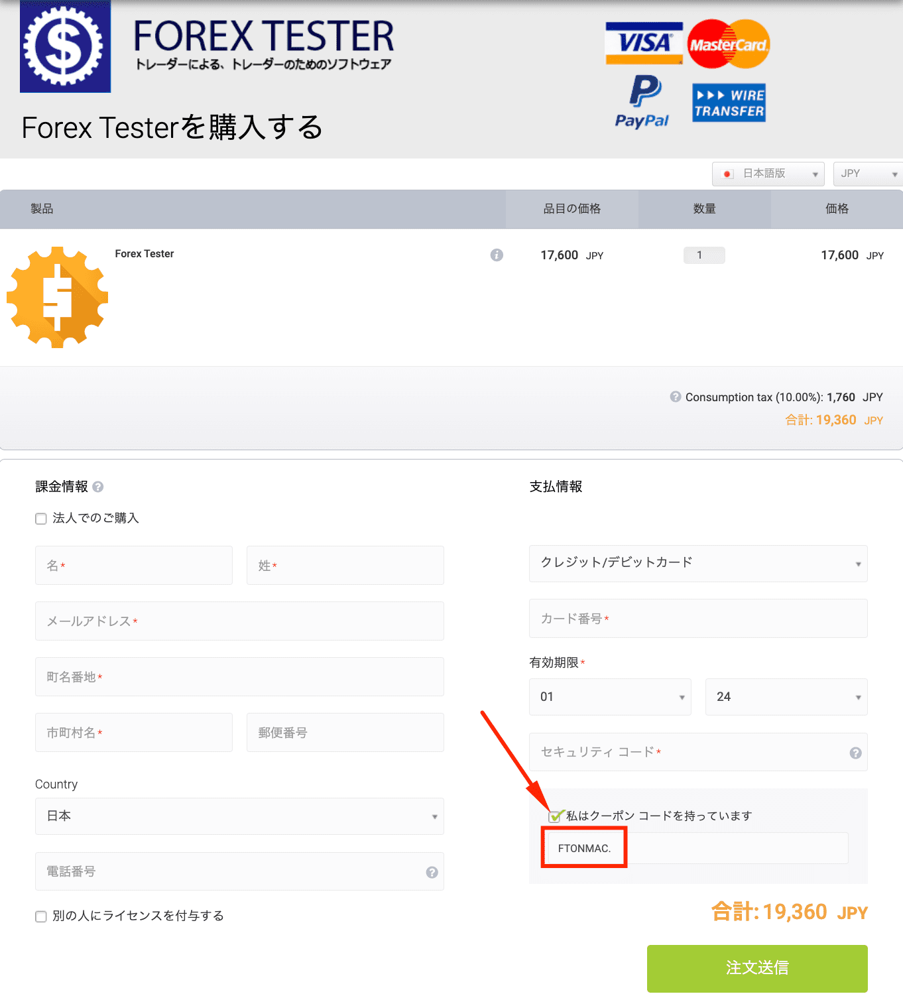Open the クレジット/デビットカード payment method dropdown

pyautogui.click(x=698, y=563)
